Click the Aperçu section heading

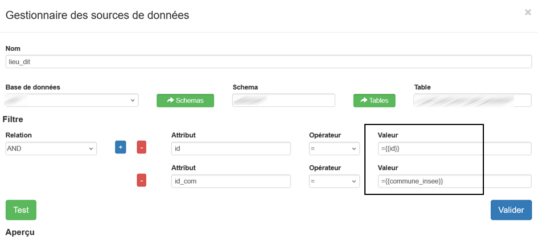click(20, 232)
